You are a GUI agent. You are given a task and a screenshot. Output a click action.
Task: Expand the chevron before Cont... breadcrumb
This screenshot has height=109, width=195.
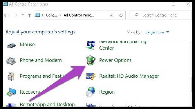tap(43, 15)
